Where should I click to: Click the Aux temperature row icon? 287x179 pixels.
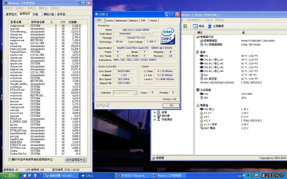[201, 75]
